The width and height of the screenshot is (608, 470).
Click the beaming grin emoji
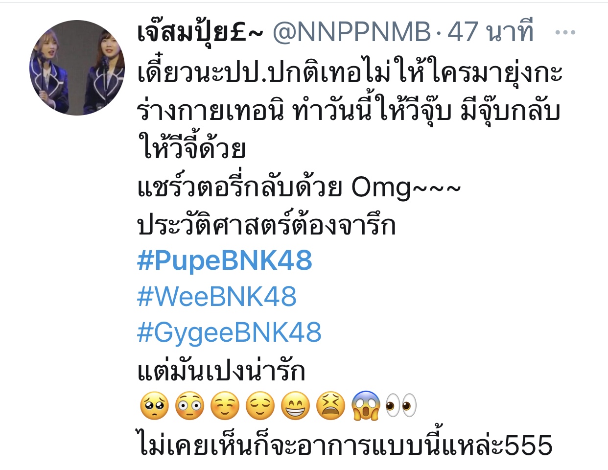click(x=296, y=406)
